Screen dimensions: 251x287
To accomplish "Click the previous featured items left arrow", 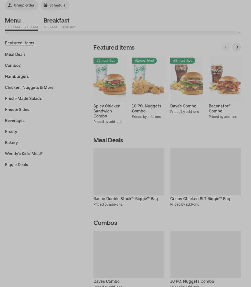I will tap(226, 47).
